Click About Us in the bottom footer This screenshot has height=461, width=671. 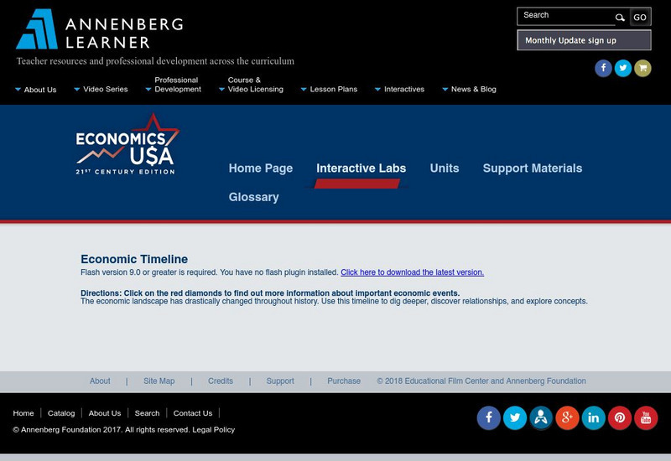pyautogui.click(x=104, y=413)
